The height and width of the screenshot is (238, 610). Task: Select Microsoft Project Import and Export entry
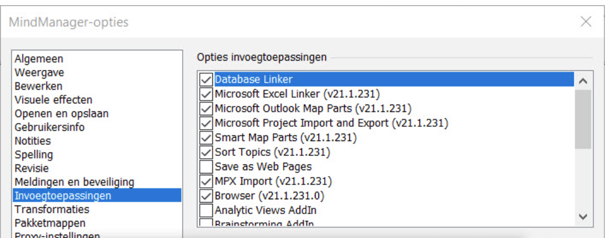click(x=331, y=123)
